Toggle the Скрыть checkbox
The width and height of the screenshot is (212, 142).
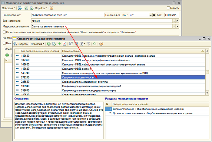(169, 8)
